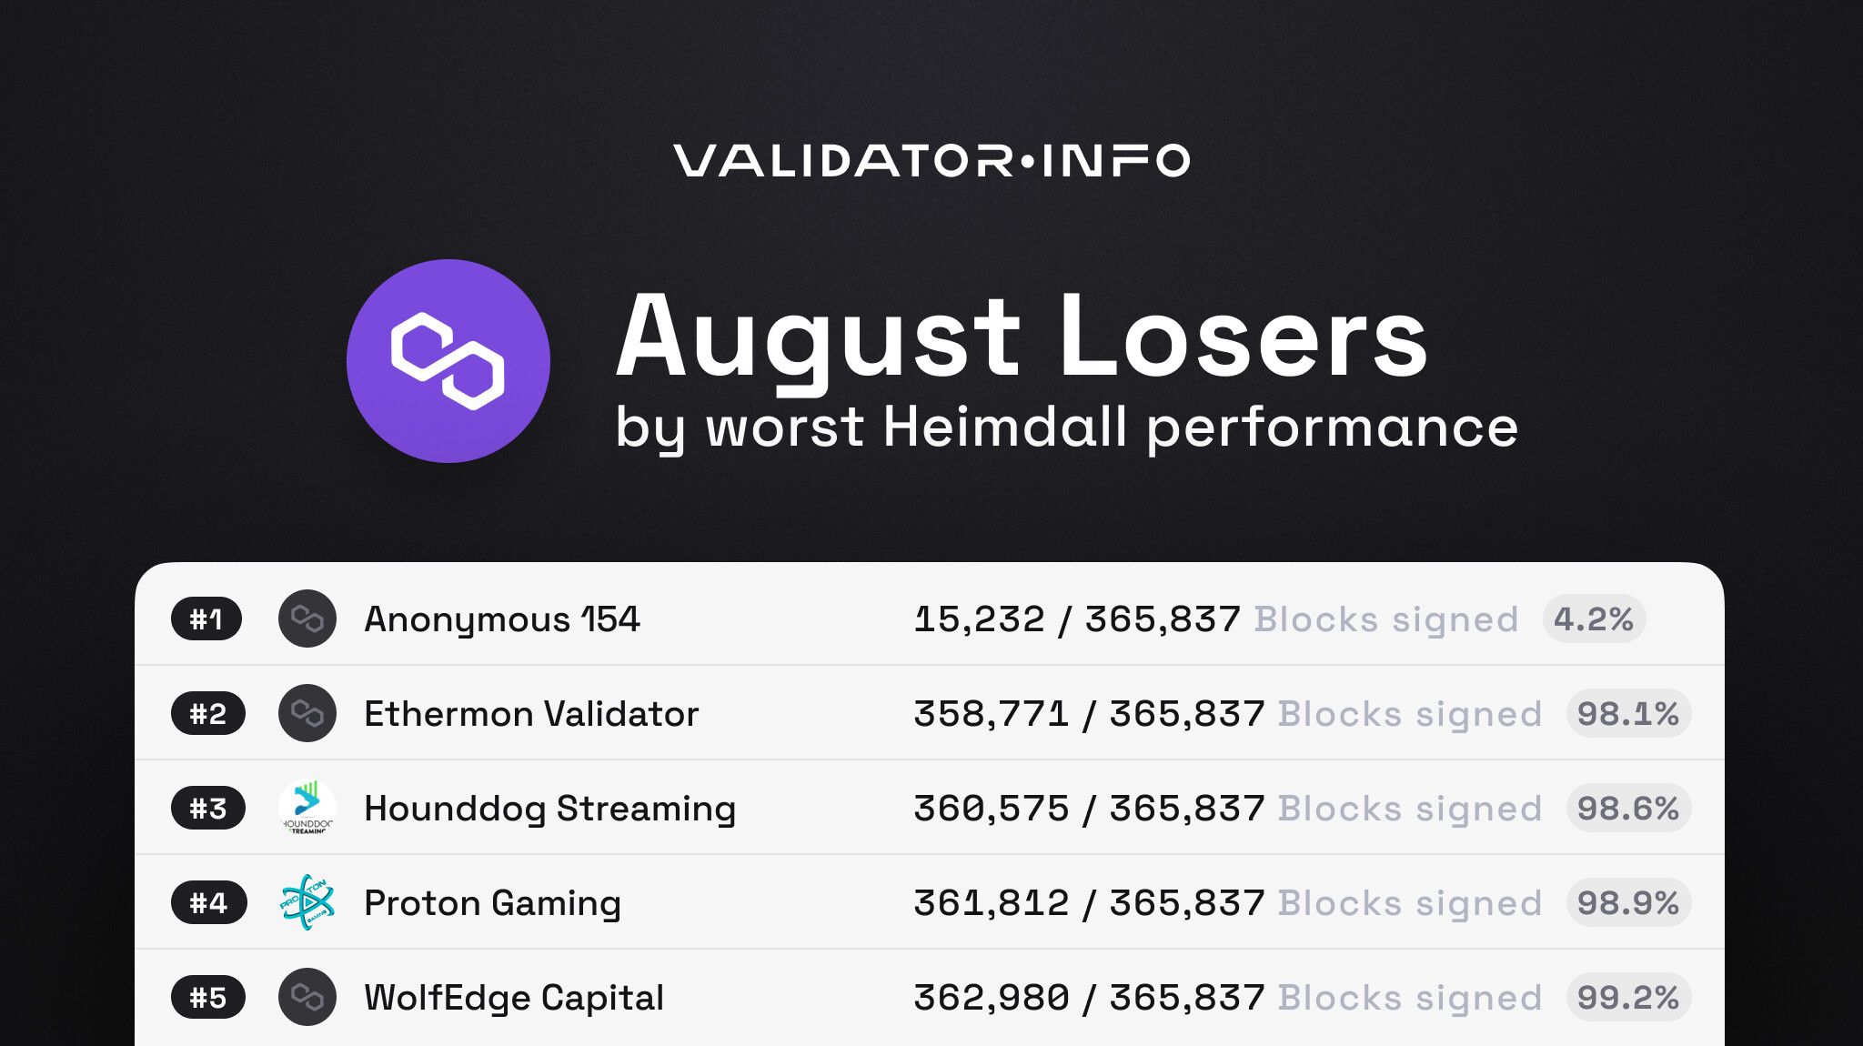Click the #1 rank badge

pos(206,619)
